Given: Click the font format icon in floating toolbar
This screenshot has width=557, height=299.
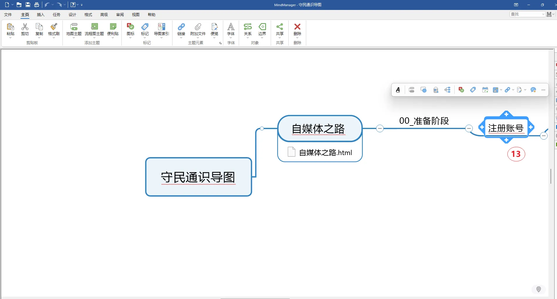Looking at the screenshot, I should pyautogui.click(x=398, y=90).
